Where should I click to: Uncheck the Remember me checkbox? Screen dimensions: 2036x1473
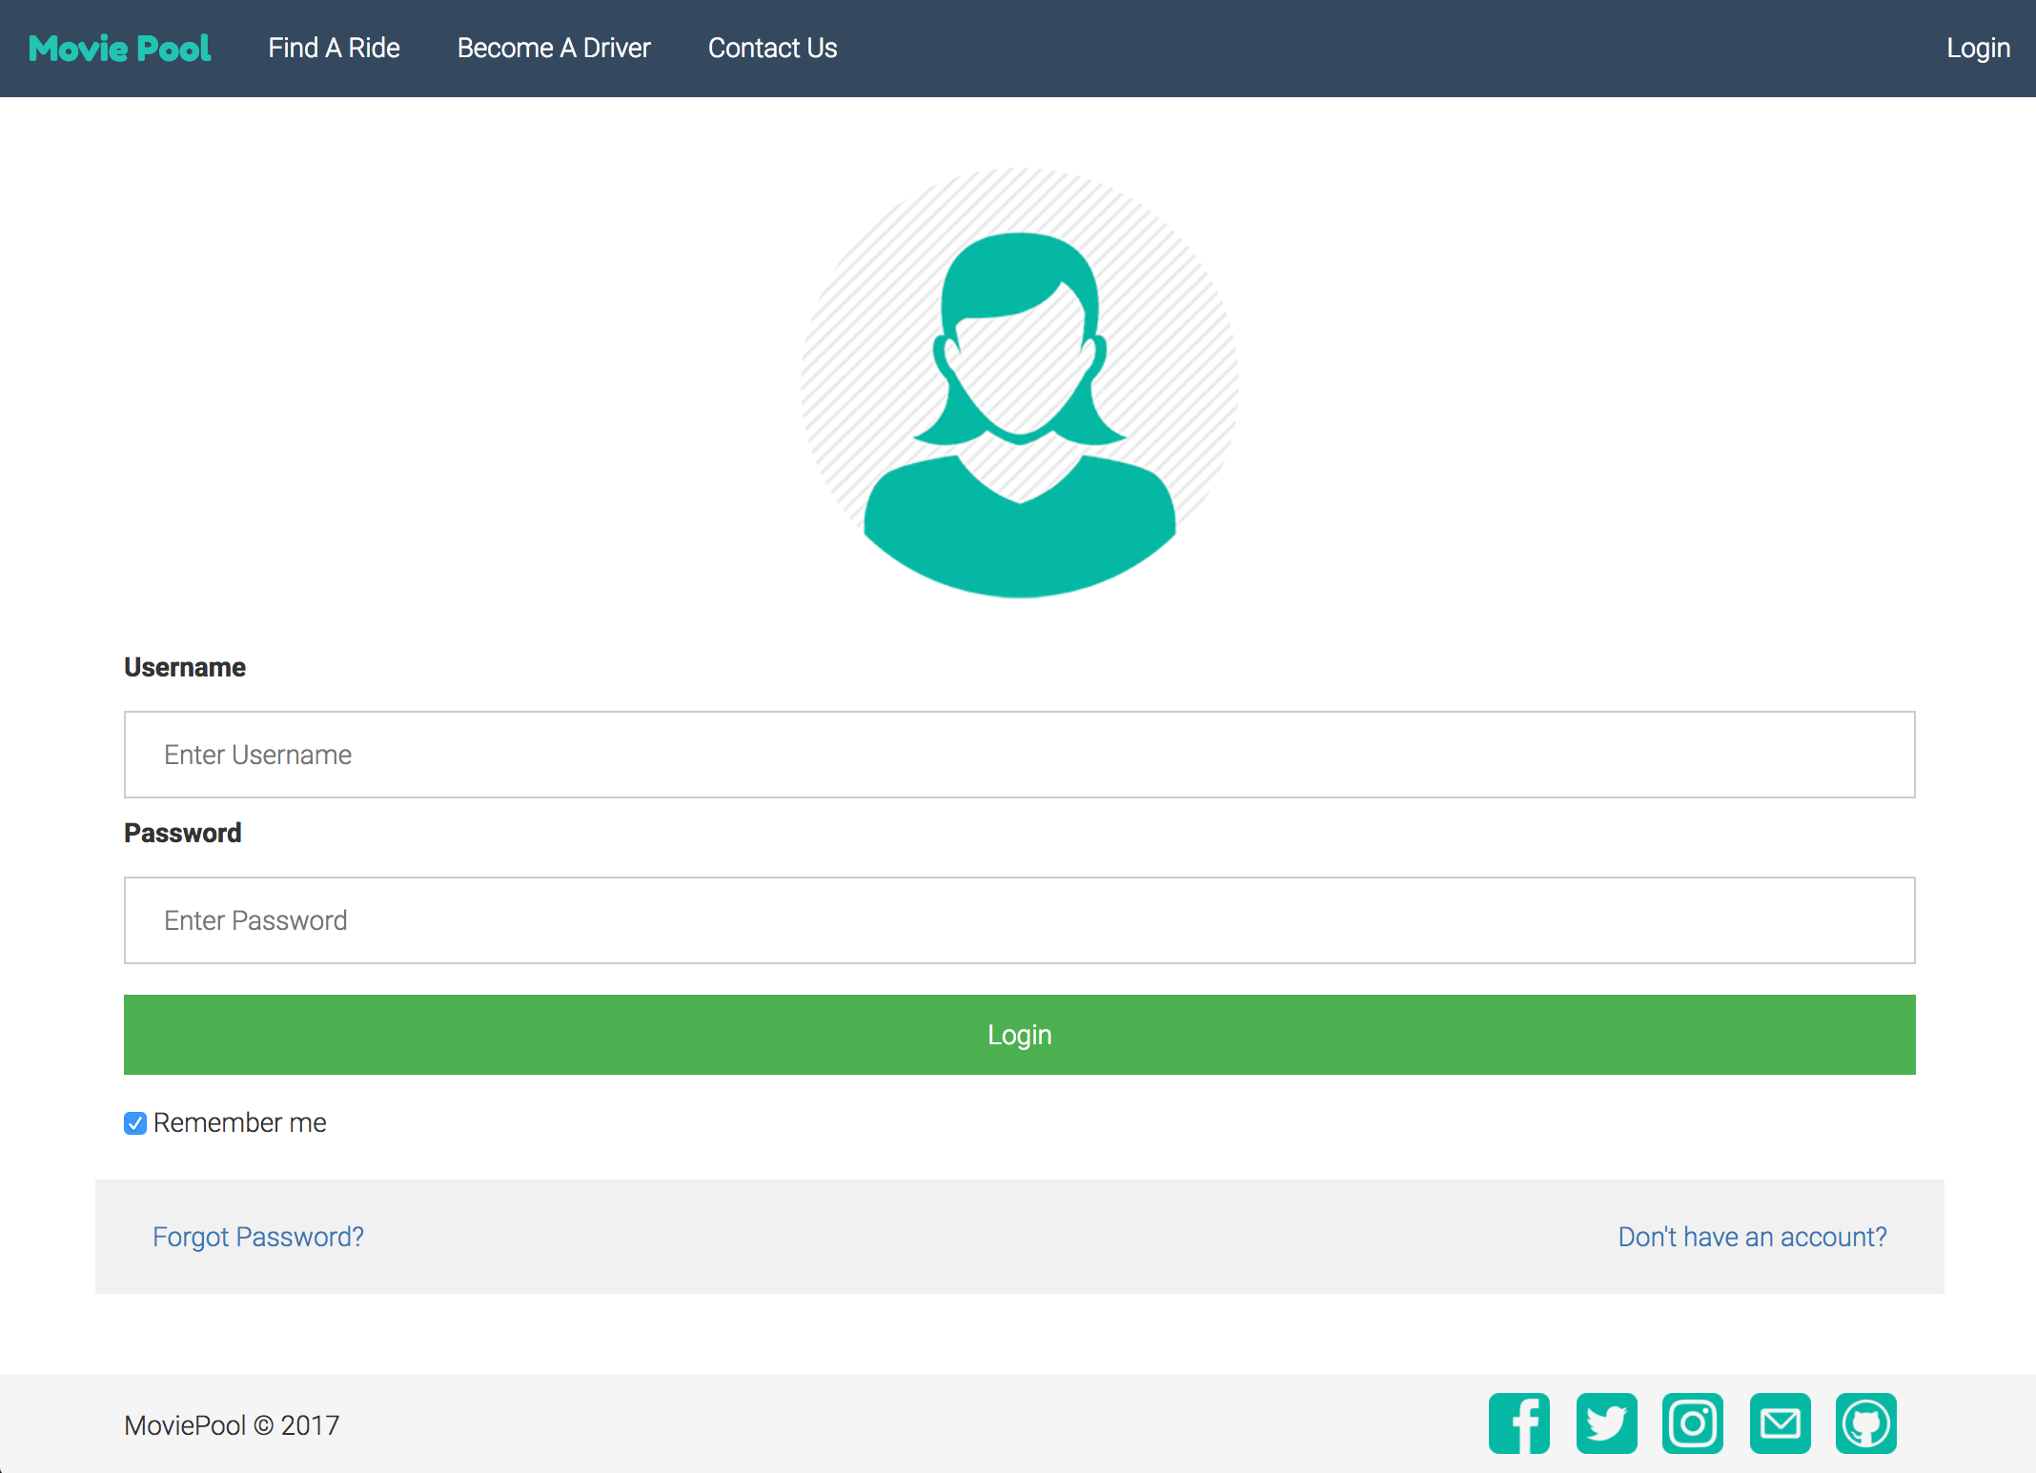(x=135, y=1123)
